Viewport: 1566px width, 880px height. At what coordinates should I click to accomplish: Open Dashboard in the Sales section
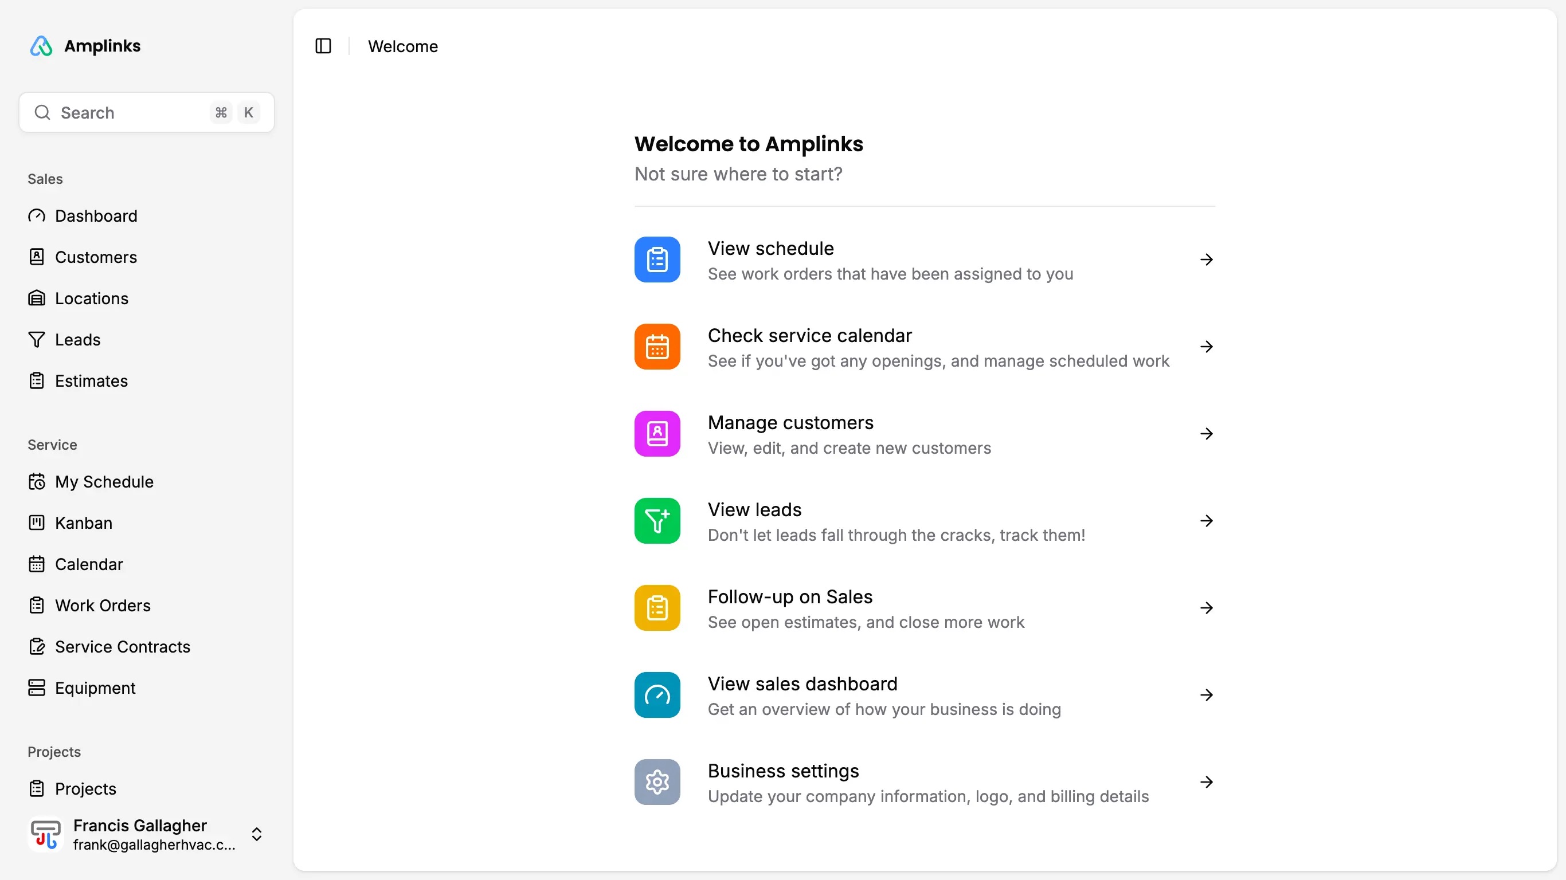tap(96, 216)
